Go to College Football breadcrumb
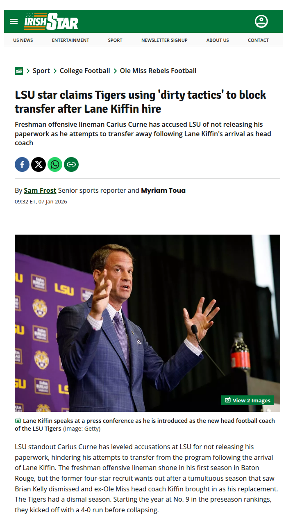Viewport: 295px width, 525px height. coord(85,71)
